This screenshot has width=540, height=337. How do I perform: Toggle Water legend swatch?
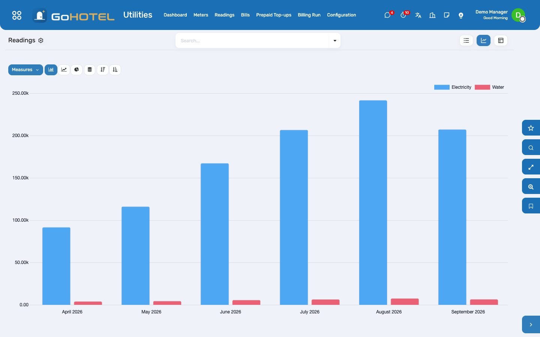click(482, 87)
